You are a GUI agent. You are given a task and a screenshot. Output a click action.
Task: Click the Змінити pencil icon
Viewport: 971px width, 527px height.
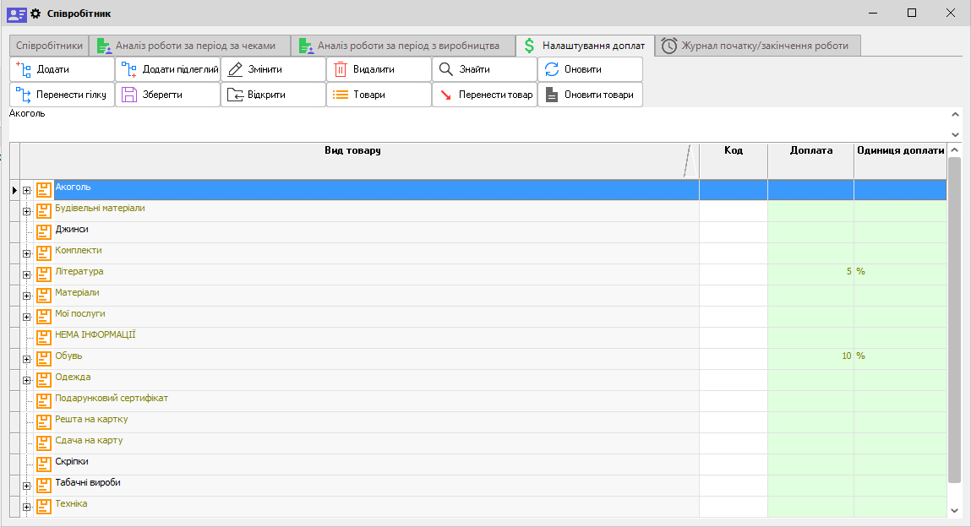pyautogui.click(x=235, y=69)
